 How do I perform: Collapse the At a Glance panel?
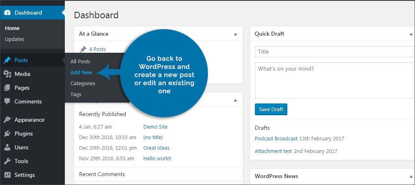(235, 34)
